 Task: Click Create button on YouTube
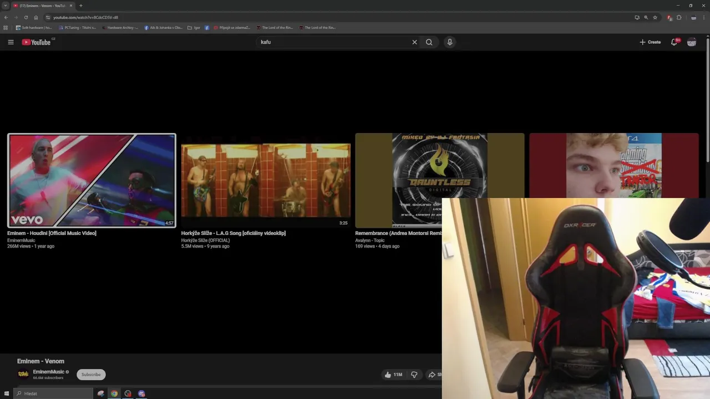point(650,42)
